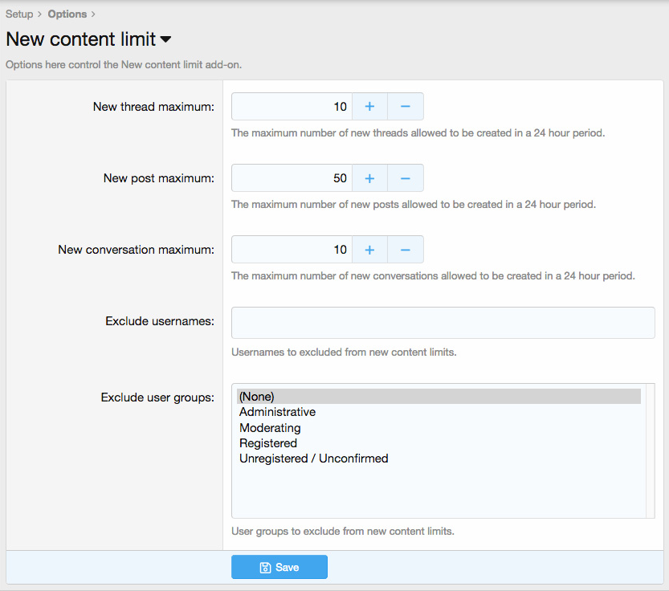
Task: Go to Setup breadcrumb
Action: (19, 14)
